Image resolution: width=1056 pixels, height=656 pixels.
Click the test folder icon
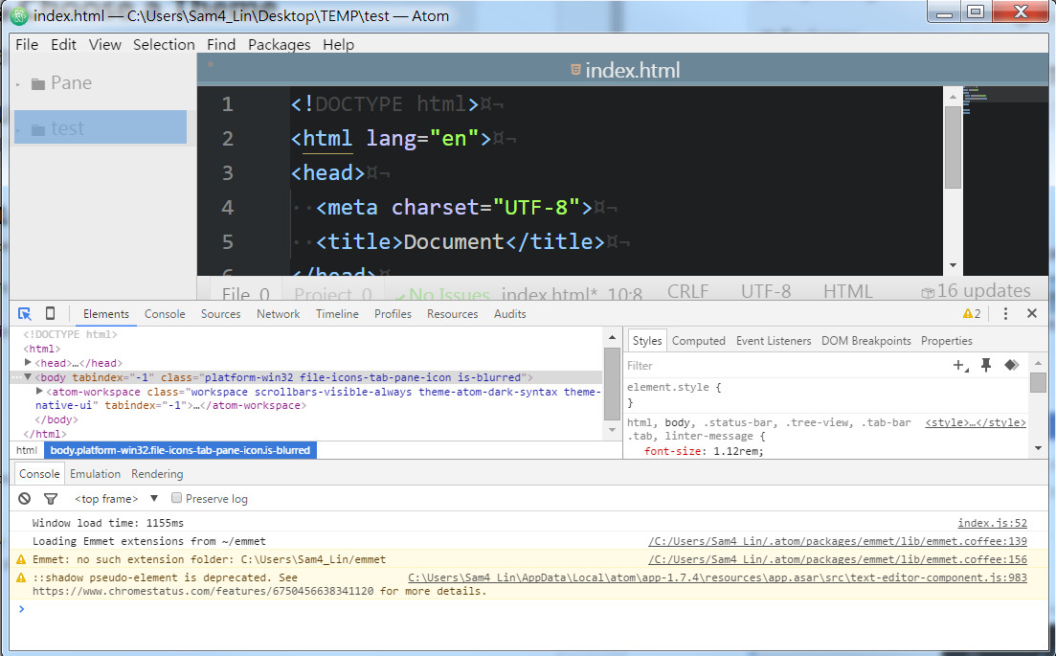point(38,128)
